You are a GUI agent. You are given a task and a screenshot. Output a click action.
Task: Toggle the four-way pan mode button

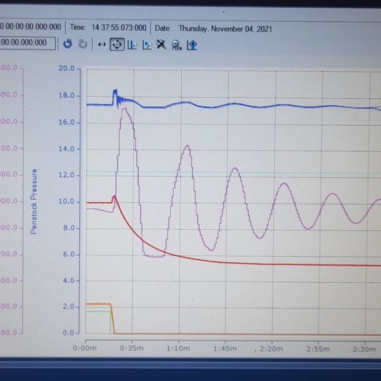pos(117,44)
